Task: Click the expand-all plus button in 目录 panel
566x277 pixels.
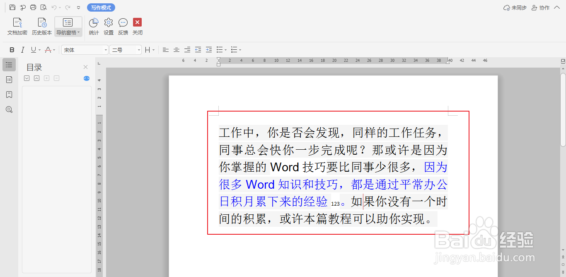Action: coord(46,78)
